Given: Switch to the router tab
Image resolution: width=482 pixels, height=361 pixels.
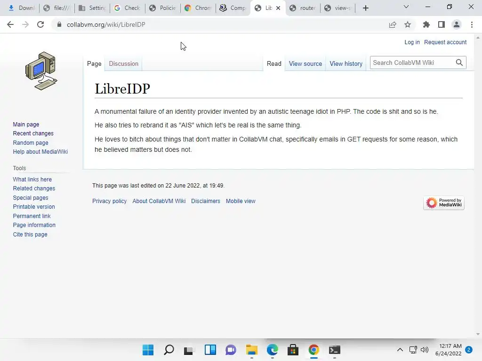Looking at the screenshot, I should pos(303,8).
